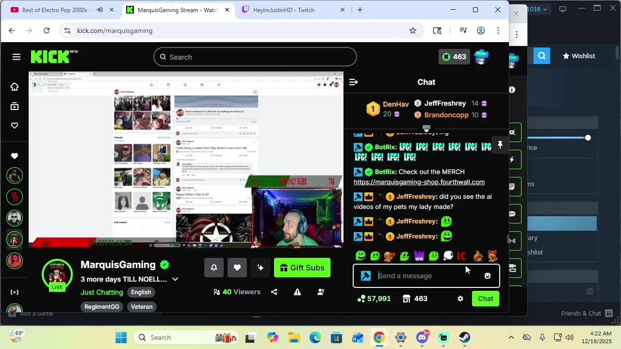Insert the green emote wearing sunglasses

coord(404,255)
